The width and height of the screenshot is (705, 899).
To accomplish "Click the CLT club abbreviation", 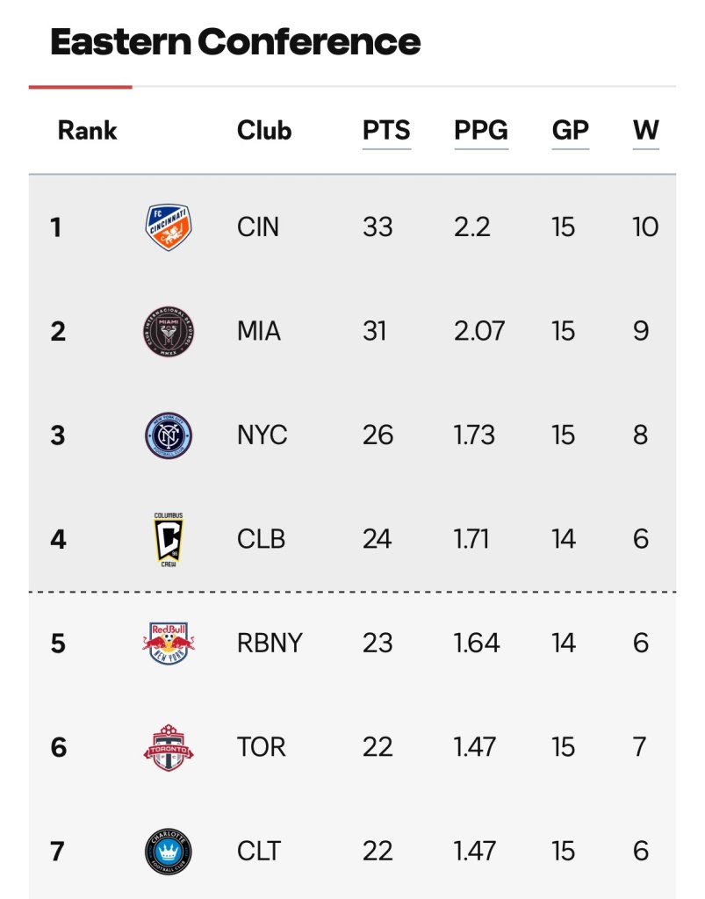I will (259, 852).
